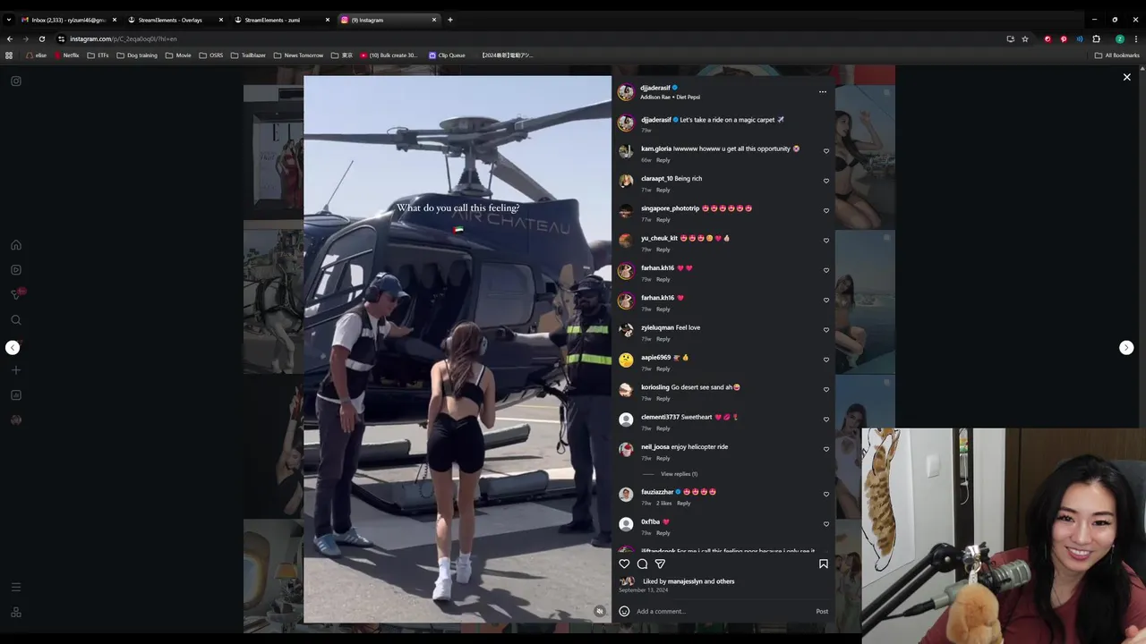Like fauziazzhar's comment
The height and width of the screenshot is (644, 1146).
coord(826,494)
